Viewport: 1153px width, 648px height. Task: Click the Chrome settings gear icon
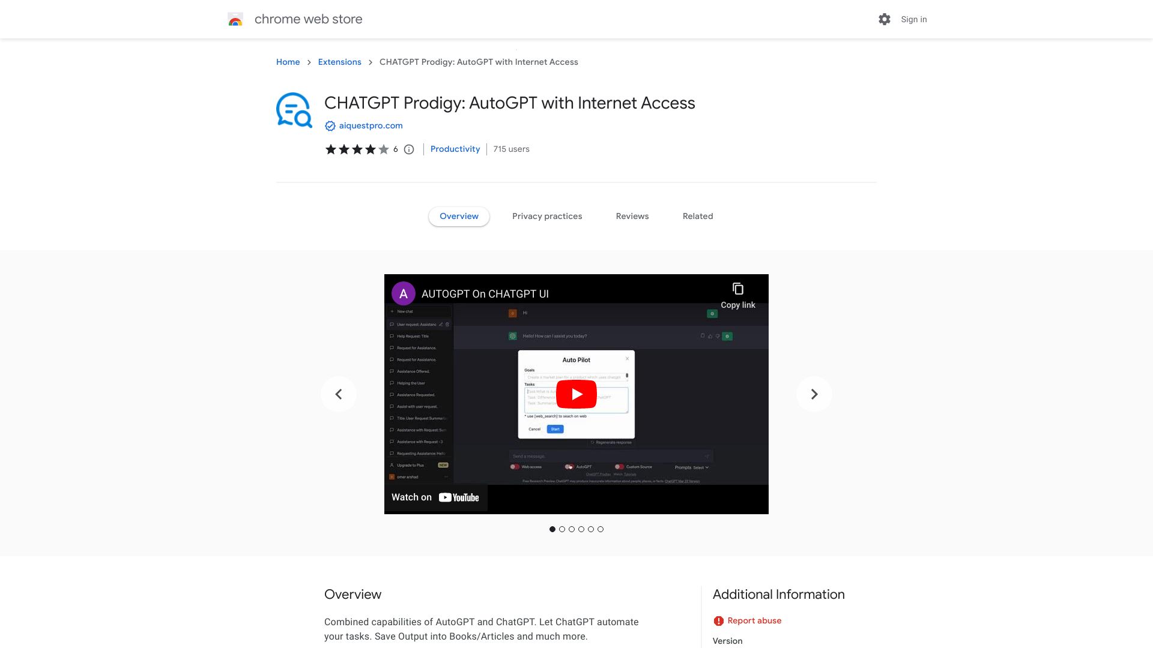pos(884,19)
